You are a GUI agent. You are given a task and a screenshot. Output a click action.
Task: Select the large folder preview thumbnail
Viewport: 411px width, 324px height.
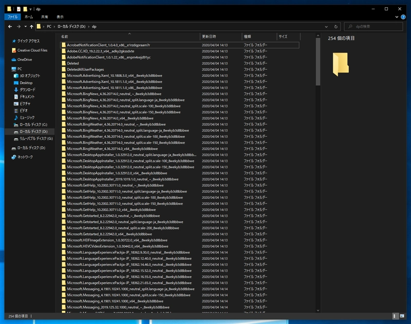coord(341,64)
